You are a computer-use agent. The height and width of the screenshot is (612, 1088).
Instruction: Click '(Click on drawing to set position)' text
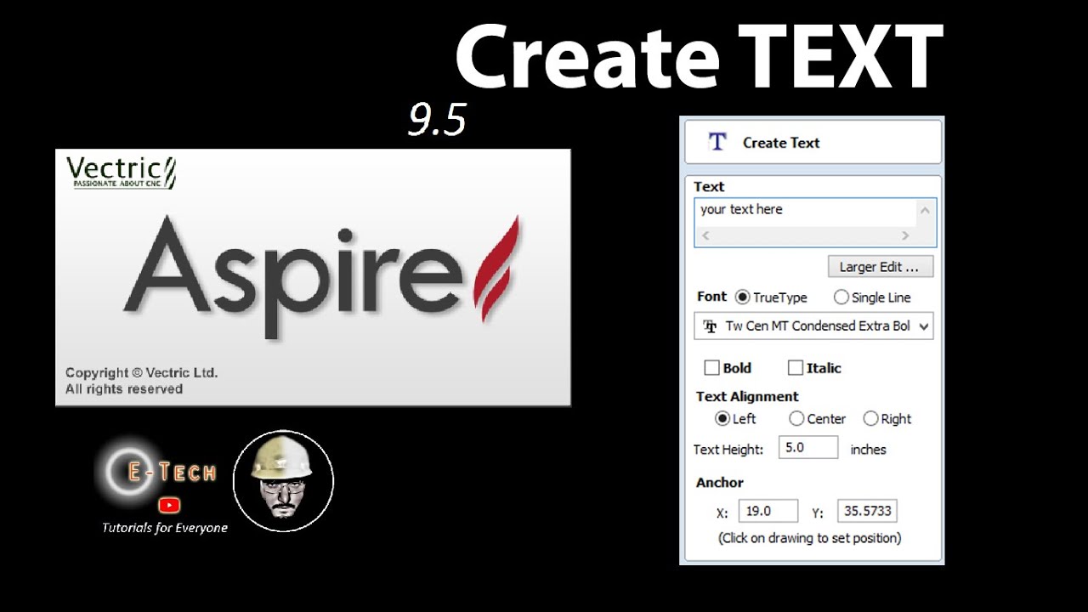coord(809,538)
